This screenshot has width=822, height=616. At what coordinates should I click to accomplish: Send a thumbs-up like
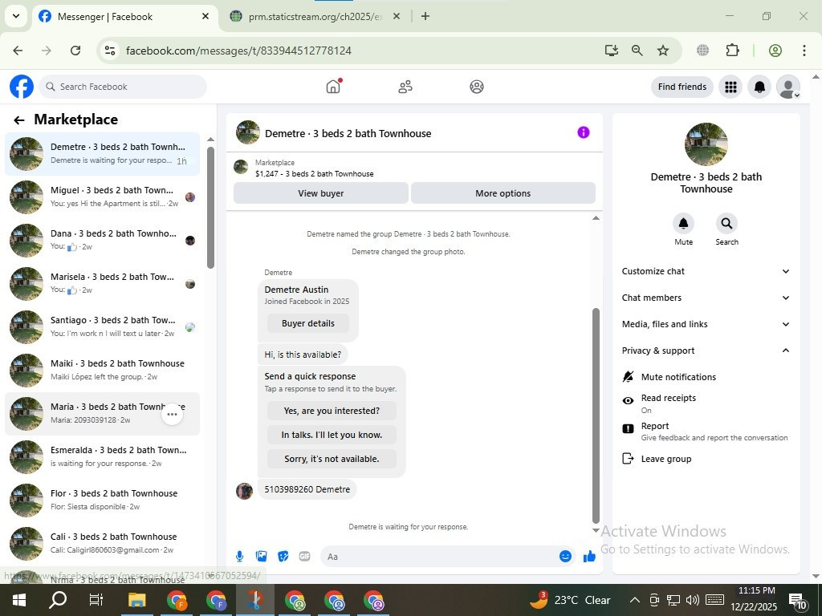pos(590,557)
